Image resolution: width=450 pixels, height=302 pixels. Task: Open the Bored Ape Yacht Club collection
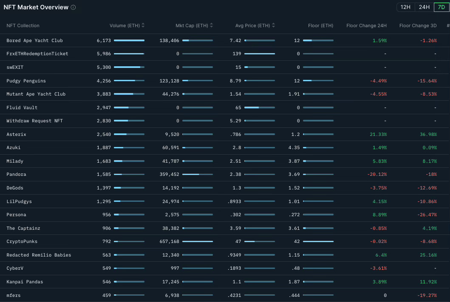(34, 40)
